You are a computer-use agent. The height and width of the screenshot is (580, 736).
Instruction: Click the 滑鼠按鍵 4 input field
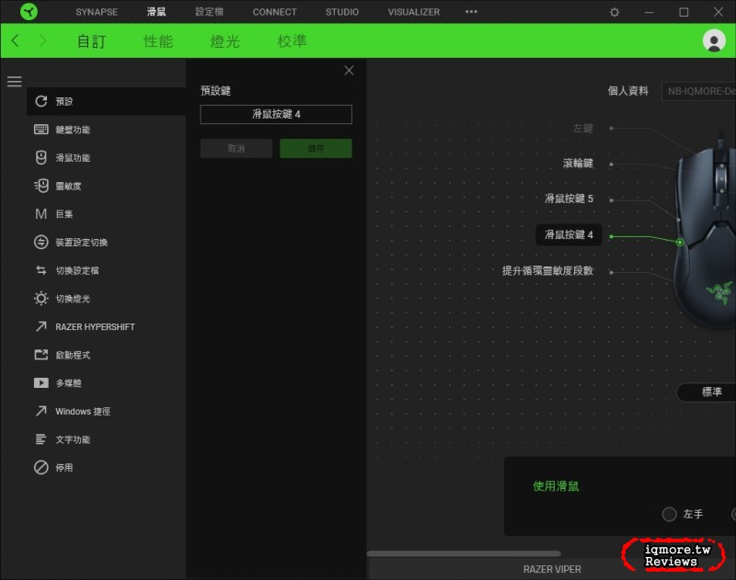tap(276, 114)
